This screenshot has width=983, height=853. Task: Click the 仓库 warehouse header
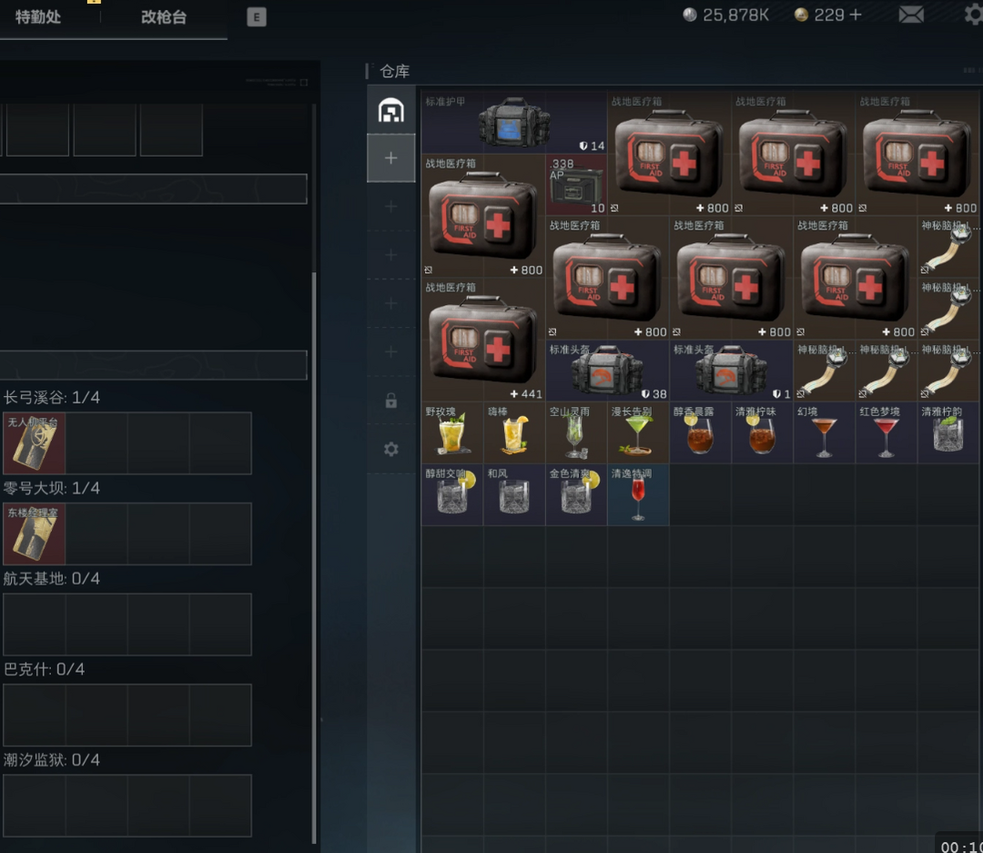(394, 71)
